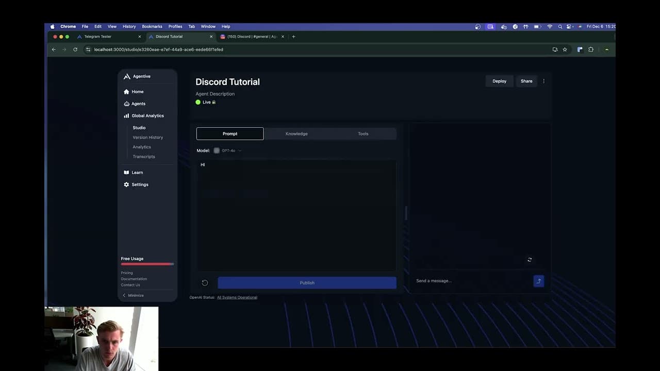Viewport: 660px width, 371px height.
Task: Close the Discord general tab
Action: tap(283, 37)
